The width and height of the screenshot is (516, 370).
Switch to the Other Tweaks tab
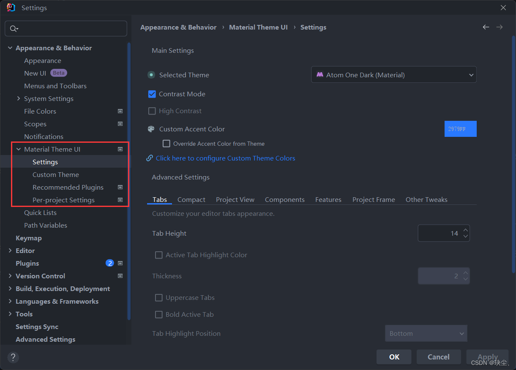(x=426, y=199)
